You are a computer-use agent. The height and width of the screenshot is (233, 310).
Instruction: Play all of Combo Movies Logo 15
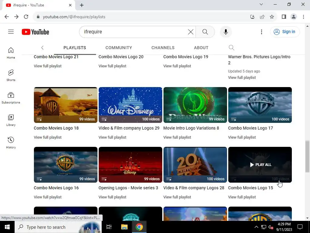(x=261, y=165)
